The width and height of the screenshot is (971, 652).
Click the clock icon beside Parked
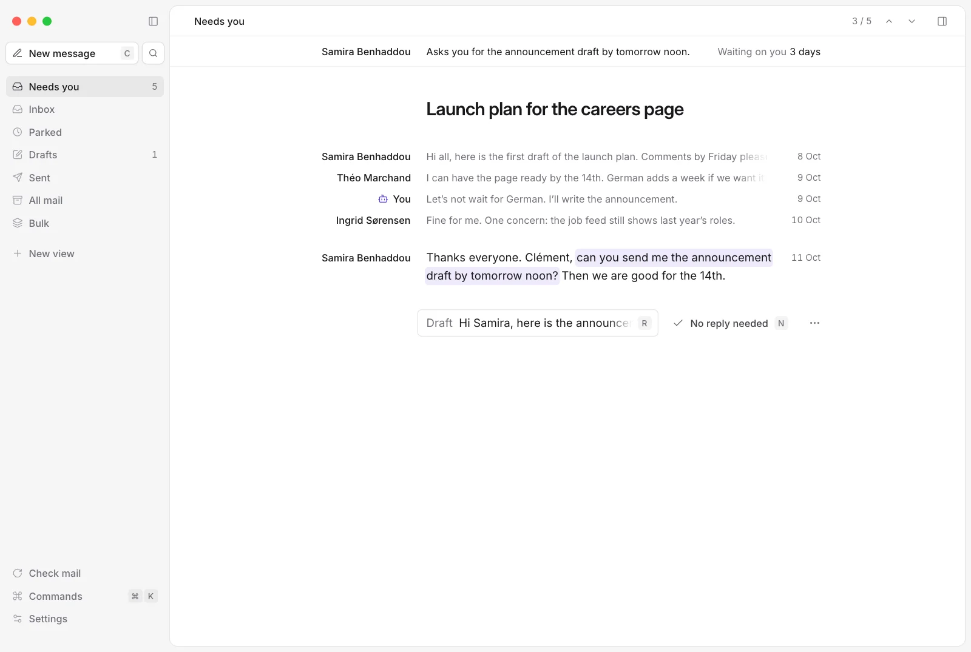18,132
